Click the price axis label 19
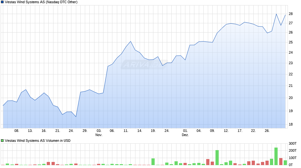The width and height of the screenshot is (301, 168). [x=291, y=111]
